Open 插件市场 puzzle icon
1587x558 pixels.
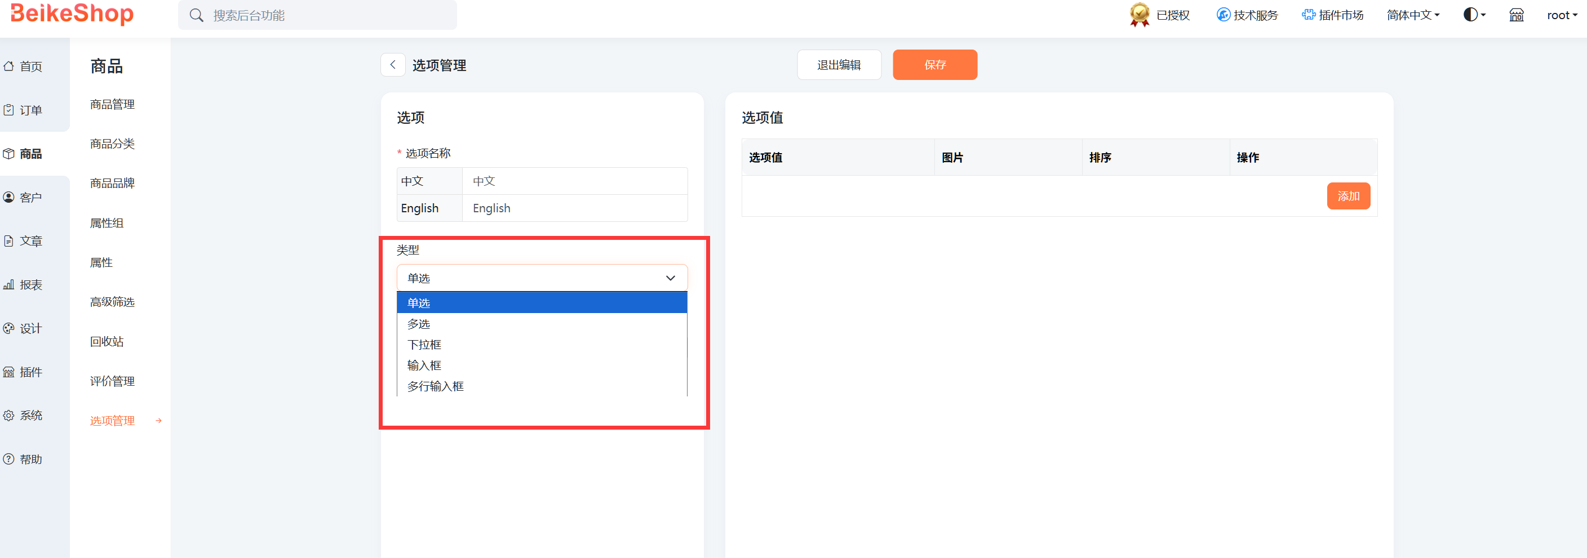click(1308, 15)
